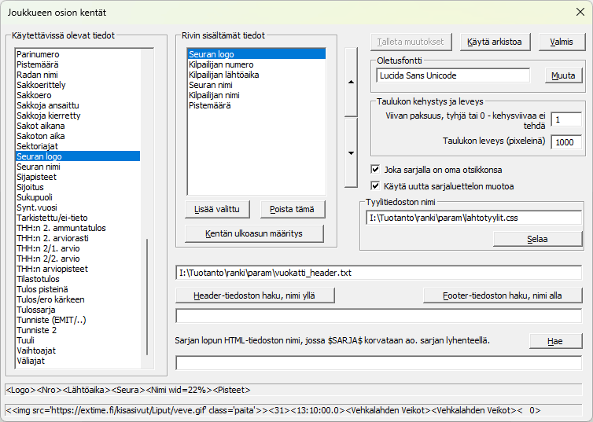593x422 pixels.
Task: Click the Poista tämä button
Action: coord(292,209)
